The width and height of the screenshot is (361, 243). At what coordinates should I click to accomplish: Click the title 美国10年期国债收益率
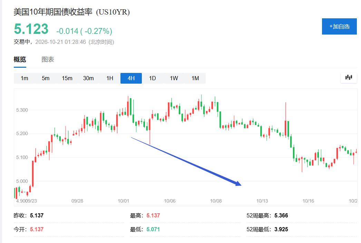pos(53,12)
